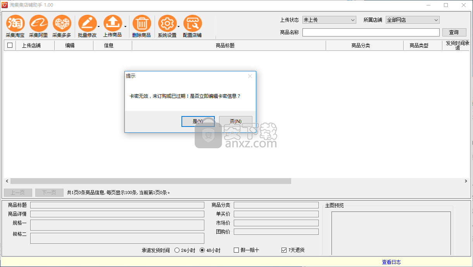
Task: Click 否(N) in the prompt dialog
Action: [236, 121]
